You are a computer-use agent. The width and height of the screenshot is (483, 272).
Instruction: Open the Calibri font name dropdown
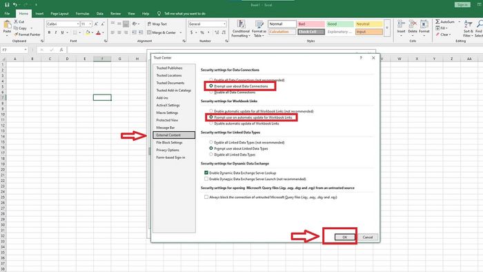pyautogui.click(x=77, y=23)
